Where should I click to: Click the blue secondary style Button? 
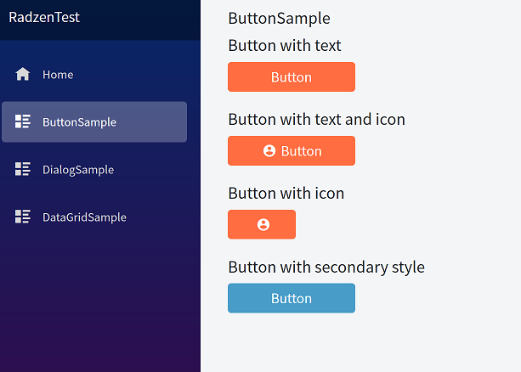(292, 298)
